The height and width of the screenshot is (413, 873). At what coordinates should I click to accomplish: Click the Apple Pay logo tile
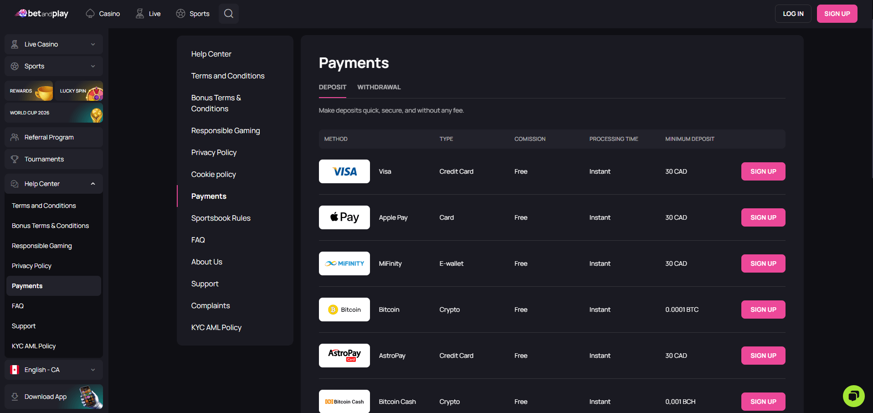(x=344, y=217)
